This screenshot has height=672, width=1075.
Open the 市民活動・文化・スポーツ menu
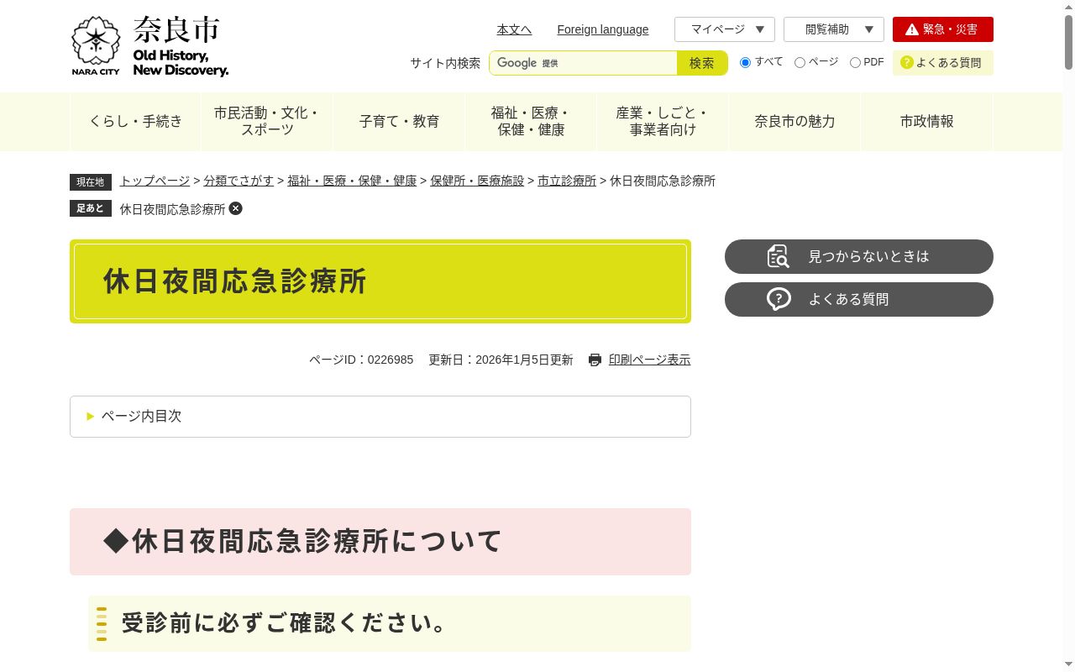point(267,122)
